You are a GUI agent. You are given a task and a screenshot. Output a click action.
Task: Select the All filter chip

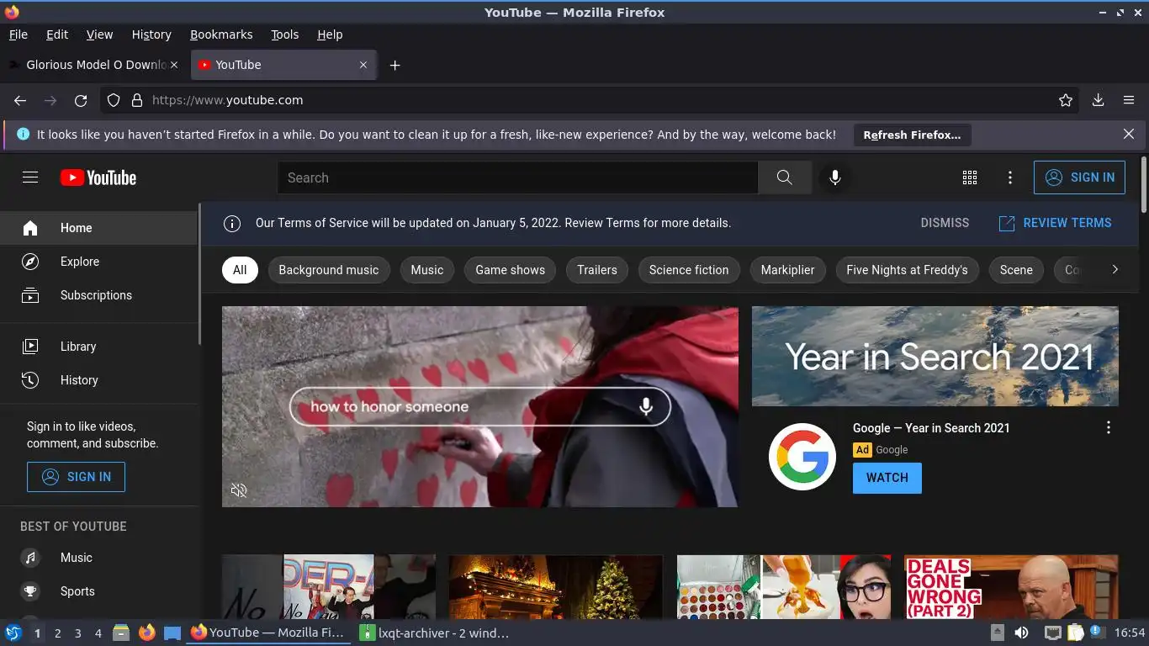tap(240, 270)
